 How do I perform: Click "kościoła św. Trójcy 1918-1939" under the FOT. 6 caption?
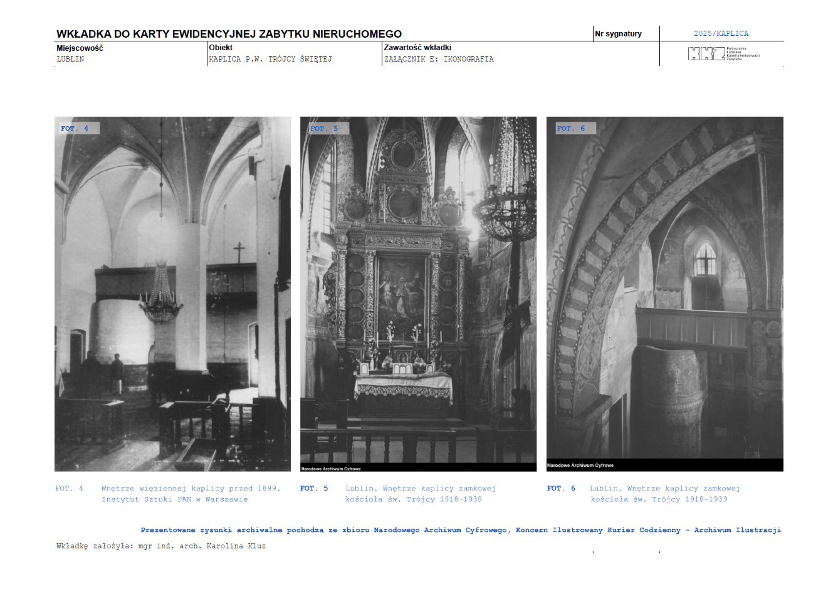pos(659,499)
